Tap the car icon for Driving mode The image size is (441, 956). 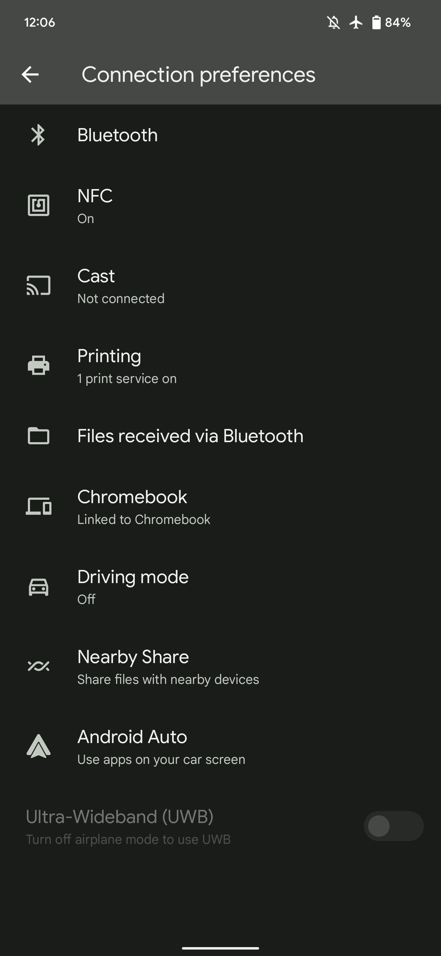39,587
